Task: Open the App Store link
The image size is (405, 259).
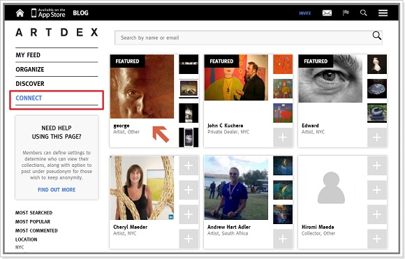Action: 48,13
